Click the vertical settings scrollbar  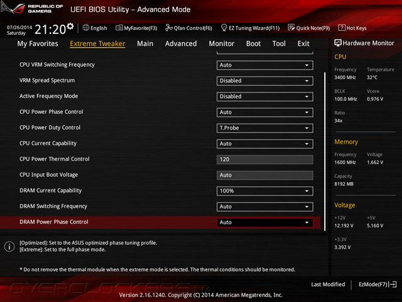[325, 152]
